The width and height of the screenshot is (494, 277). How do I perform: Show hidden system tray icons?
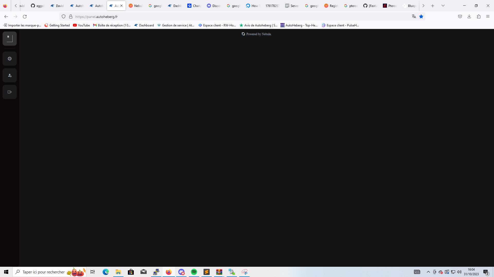pyautogui.click(x=428, y=272)
